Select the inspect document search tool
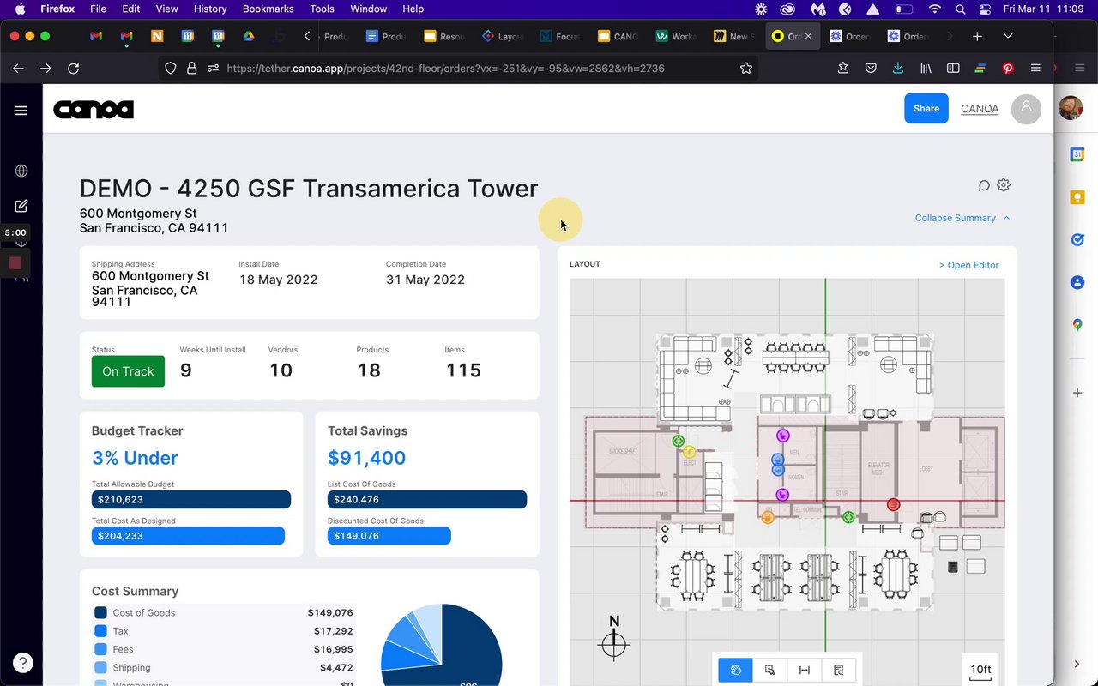The image size is (1098, 686). point(839,670)
